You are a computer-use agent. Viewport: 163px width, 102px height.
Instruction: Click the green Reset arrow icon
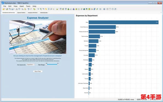click(34, 9)
